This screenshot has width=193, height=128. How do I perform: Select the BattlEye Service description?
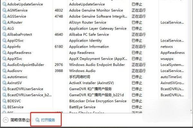click(x=82, y=107)
